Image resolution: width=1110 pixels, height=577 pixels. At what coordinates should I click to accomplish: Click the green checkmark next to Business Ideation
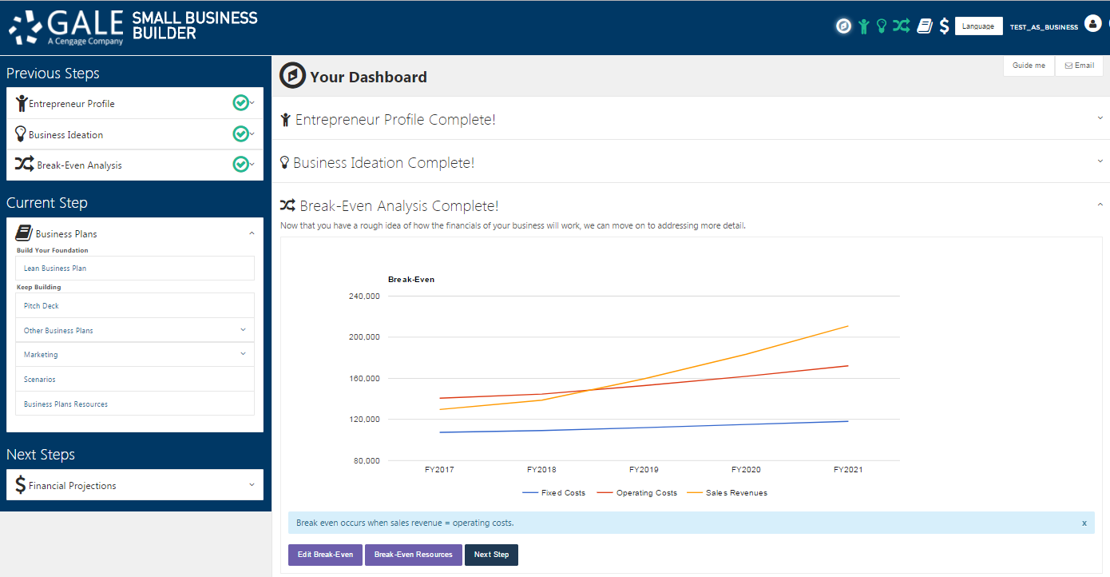point(240,134)
